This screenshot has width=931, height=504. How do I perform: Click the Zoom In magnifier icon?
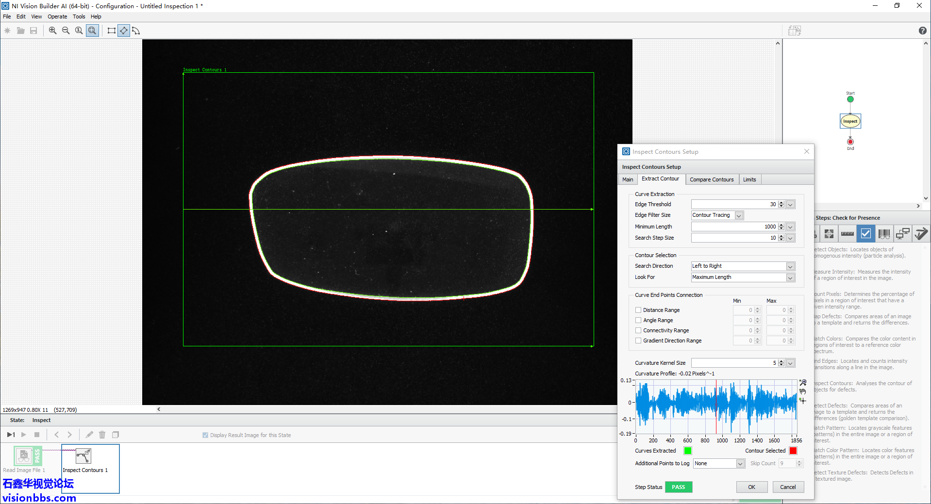click(x=52, y=31)
